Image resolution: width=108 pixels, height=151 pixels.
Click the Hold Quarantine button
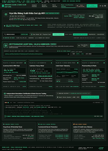(x=81, y=6)
